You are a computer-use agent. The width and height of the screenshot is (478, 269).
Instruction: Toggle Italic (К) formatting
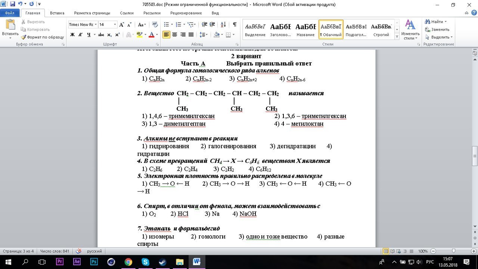pos(80,35)
